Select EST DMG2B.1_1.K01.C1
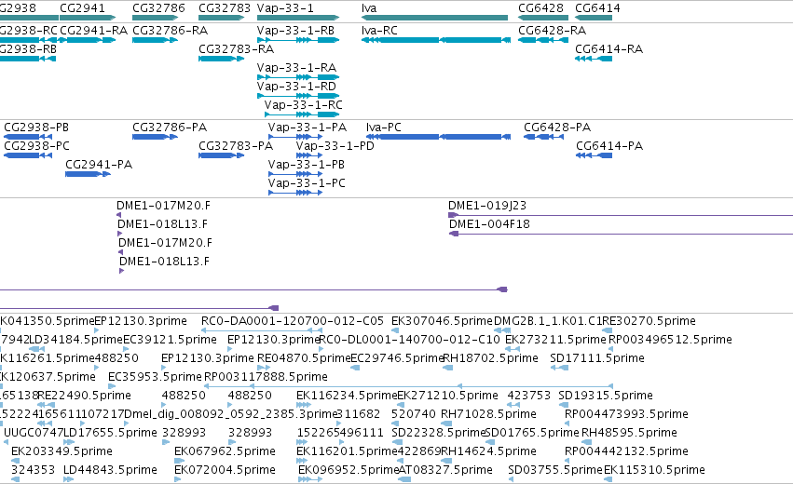Viewport: 793px width, 484px height. 548,321
